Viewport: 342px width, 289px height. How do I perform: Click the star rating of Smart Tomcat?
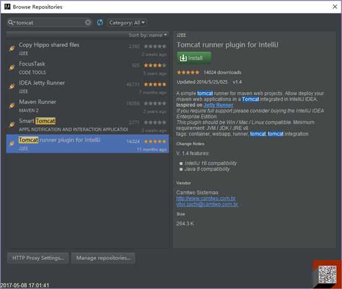click(155, 123)
